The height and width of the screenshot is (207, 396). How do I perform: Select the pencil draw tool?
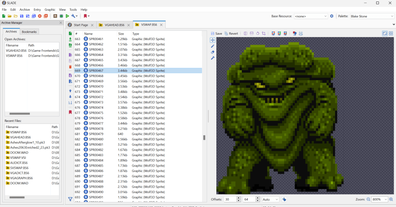tap(213, 46)
